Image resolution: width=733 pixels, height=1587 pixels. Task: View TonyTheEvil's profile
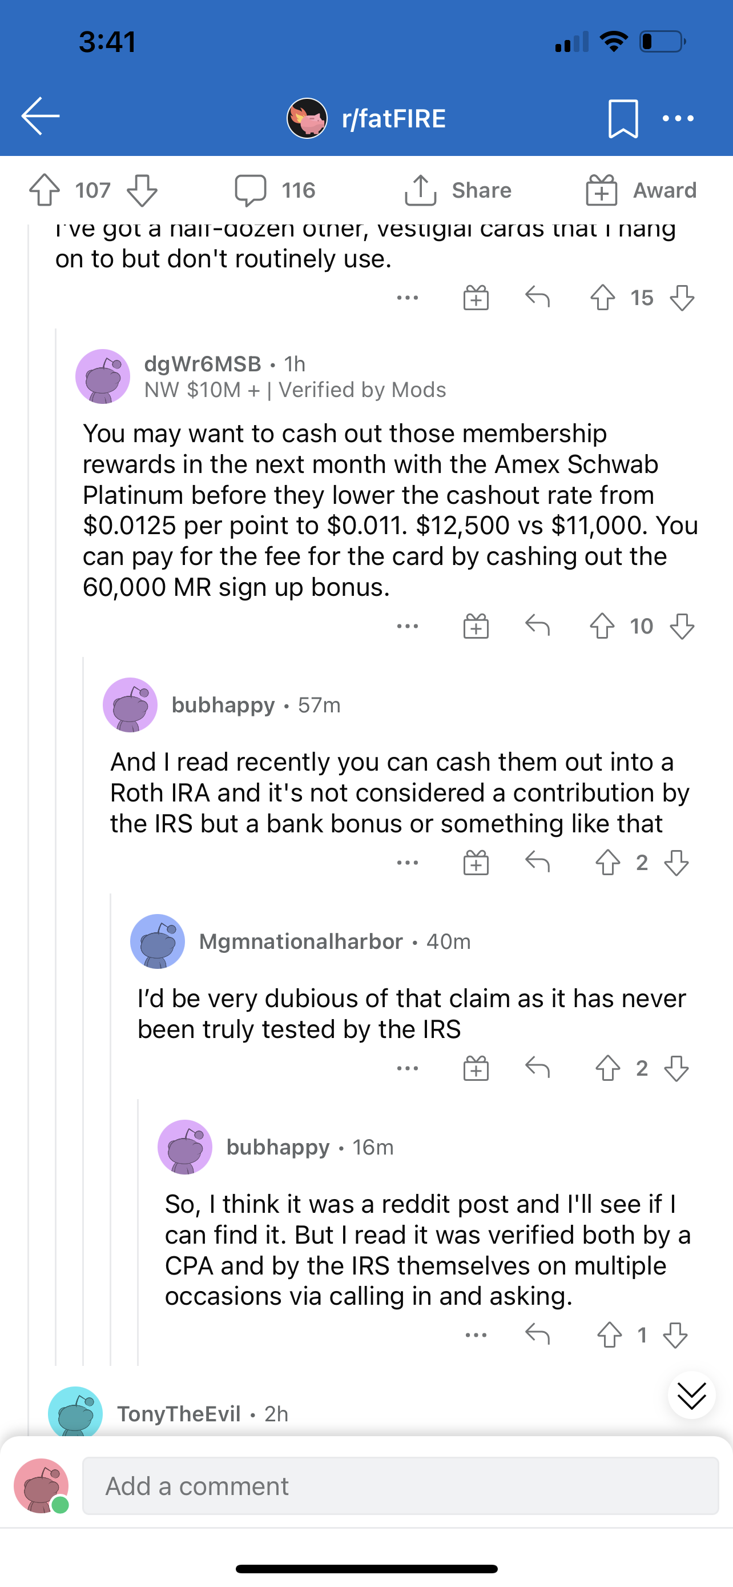[179, 1414]
